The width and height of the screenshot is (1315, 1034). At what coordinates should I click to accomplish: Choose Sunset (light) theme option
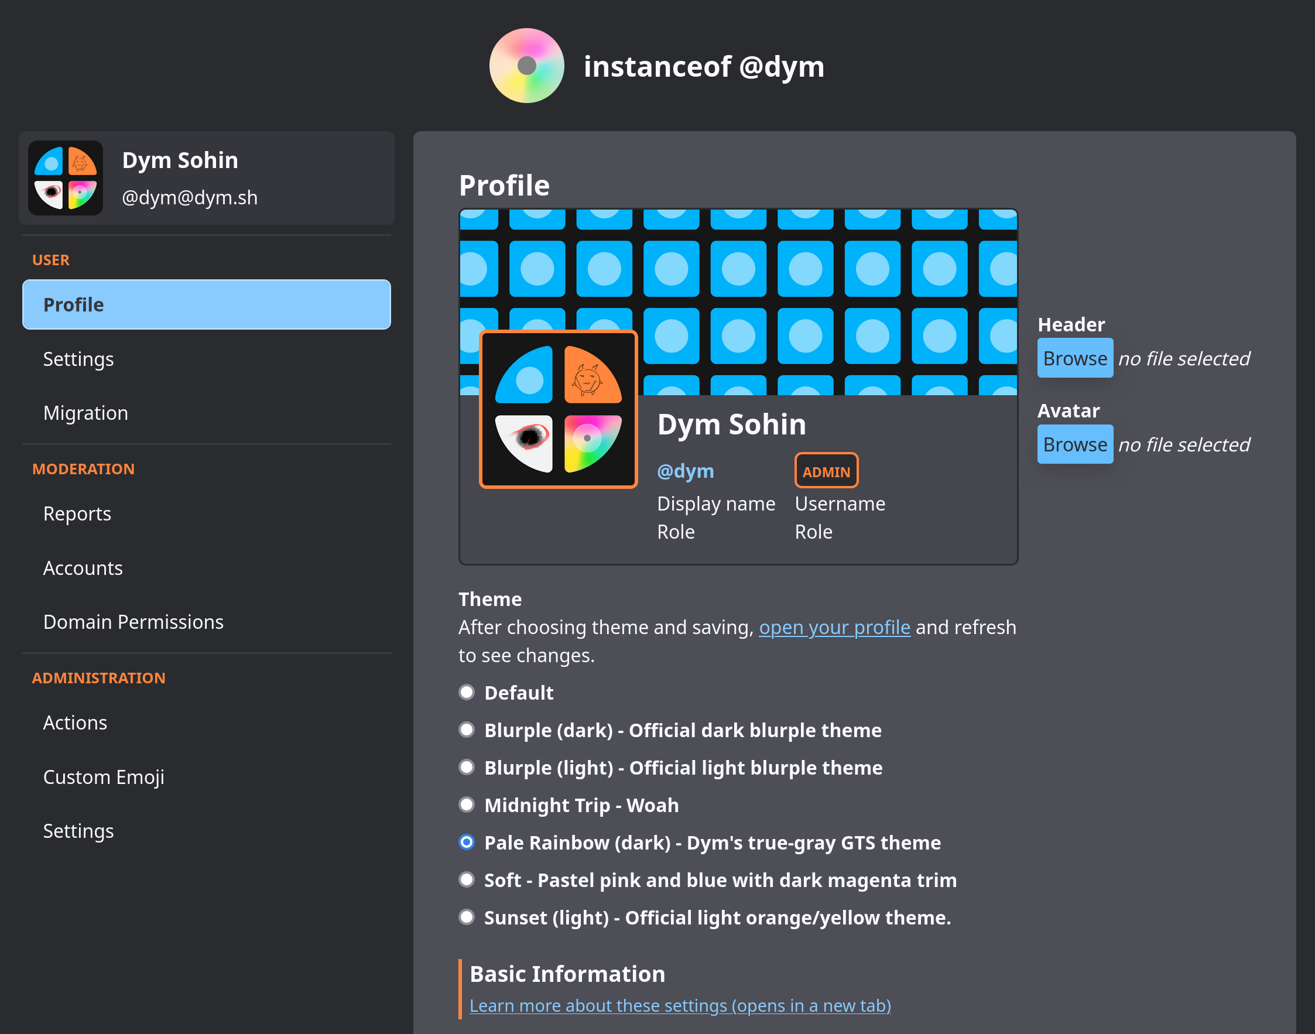pos(466,917)
